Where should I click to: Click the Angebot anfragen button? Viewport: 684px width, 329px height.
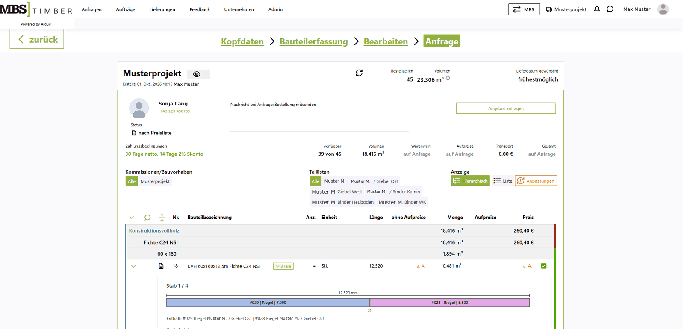click(x=506, y=108)
